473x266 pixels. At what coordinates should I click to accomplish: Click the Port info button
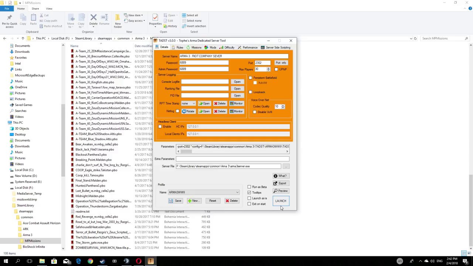281,63
